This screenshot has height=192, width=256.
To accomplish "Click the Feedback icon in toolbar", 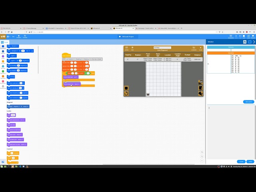I will 253,36.
